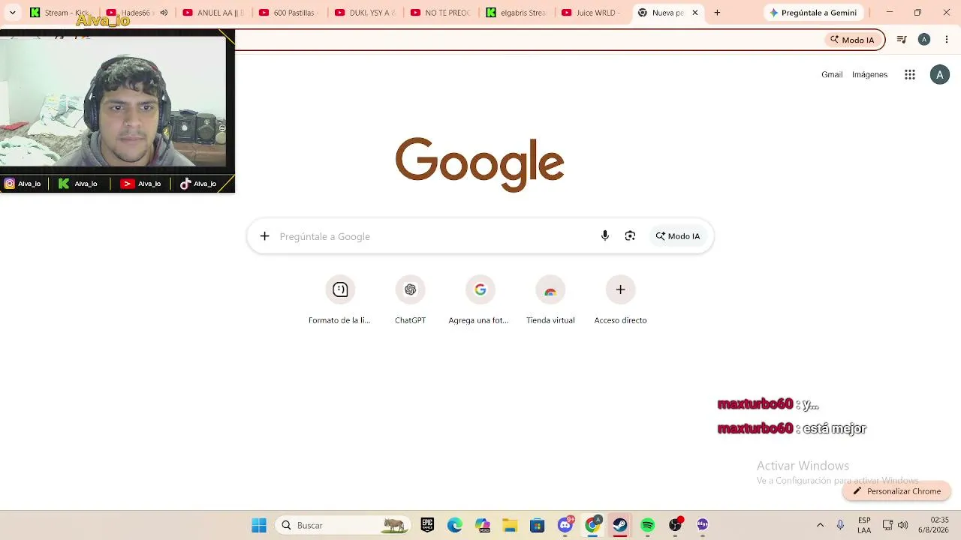
Task: Open Microsoft Store from the taskbar
Action: [x=537, y=525]
